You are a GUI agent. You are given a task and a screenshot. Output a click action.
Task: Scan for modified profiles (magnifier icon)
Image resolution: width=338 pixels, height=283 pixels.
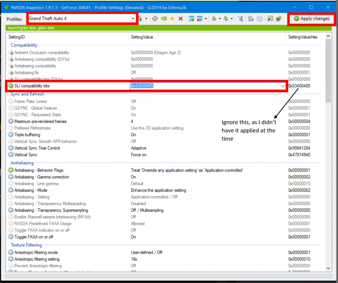[x=251, y=19]
